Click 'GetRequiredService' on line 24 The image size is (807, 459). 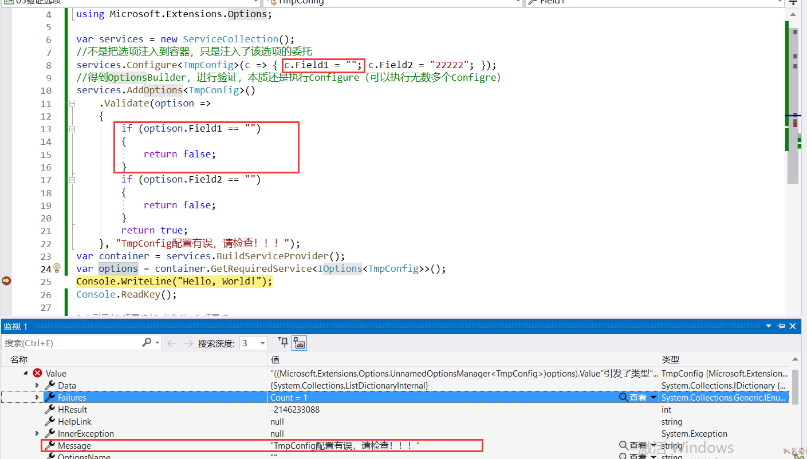262,268
